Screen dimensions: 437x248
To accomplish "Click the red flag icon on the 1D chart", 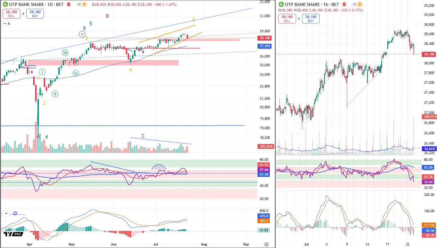I will coord(69,5).
